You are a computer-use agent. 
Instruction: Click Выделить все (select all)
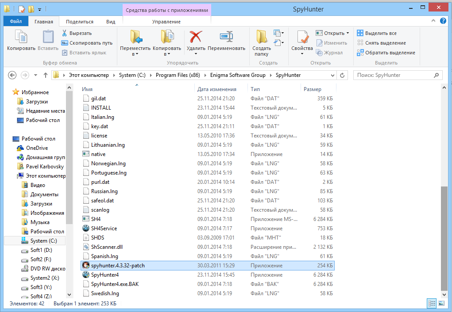click(376, 33)
